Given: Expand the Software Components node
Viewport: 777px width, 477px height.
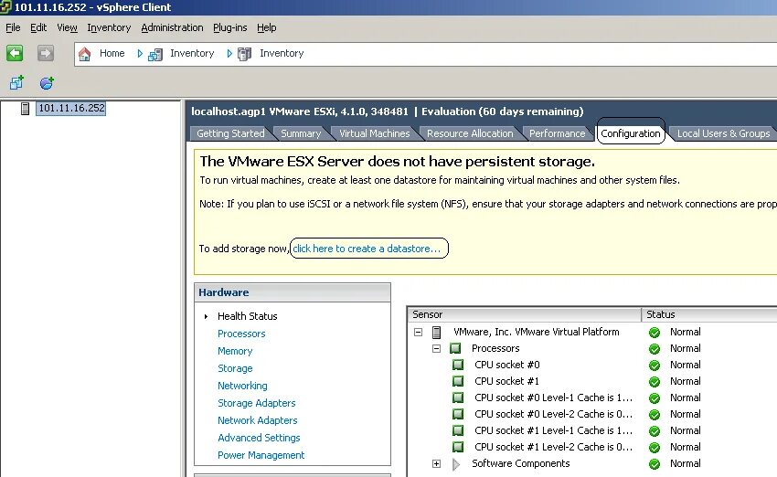Looking at the screenshot, I should 436,463.
